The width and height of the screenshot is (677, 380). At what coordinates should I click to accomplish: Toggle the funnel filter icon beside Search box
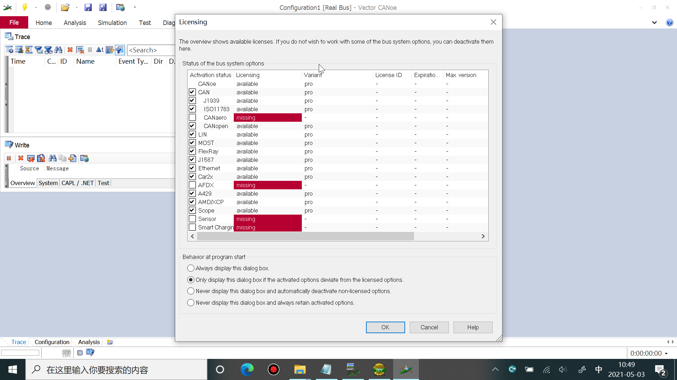point(120,50)
